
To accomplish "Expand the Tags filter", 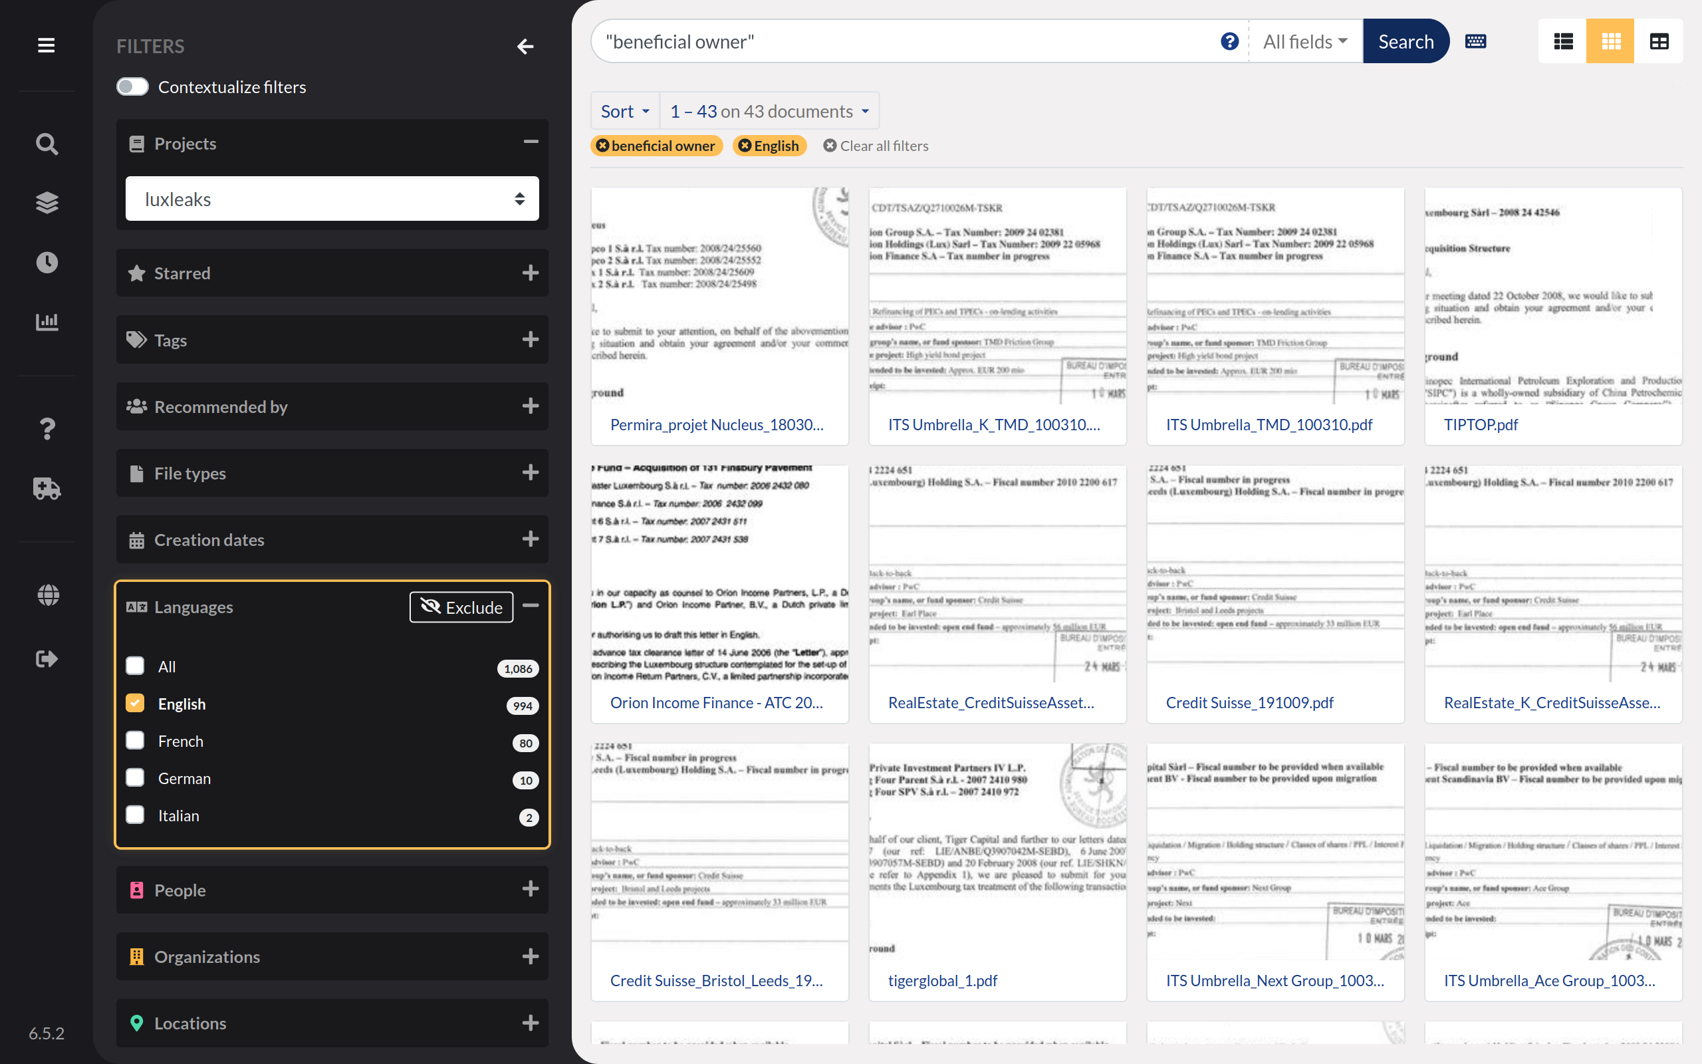I will (531, 340).
